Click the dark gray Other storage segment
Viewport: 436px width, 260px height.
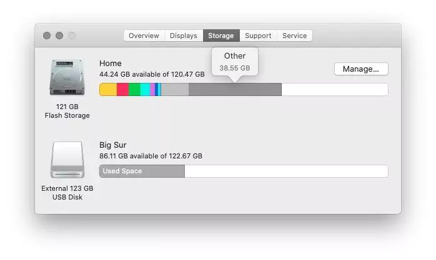click(x=235, y=90)
